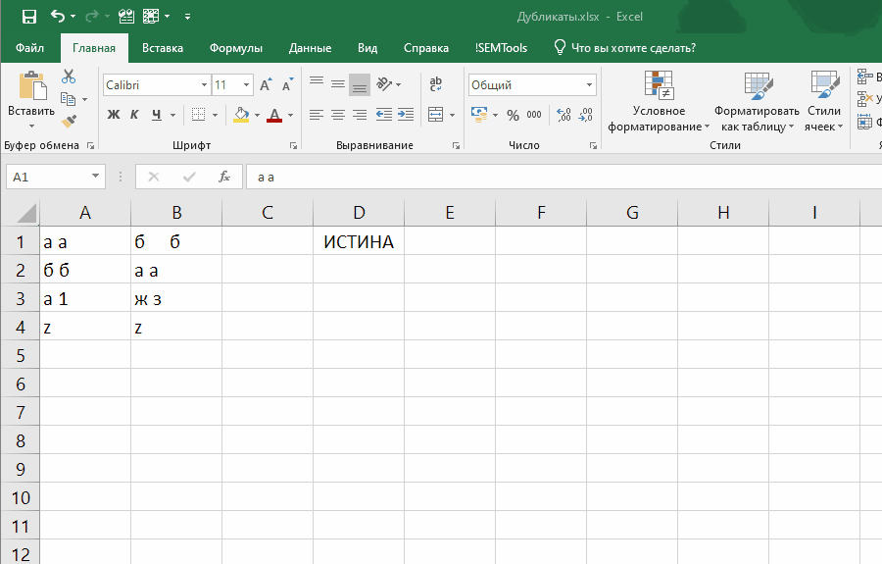Click the Increase Indent icon
The image size is (882, 564).
click(405, 115)
